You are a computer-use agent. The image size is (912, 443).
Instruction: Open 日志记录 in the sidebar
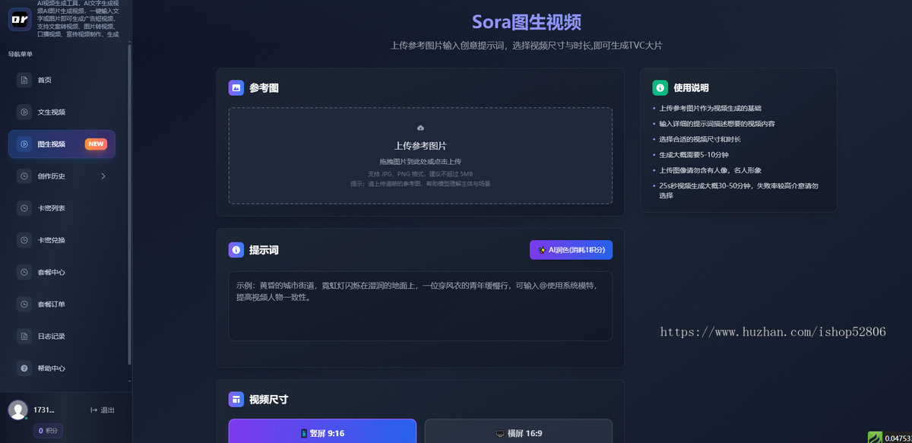click(x=62, y=336)
